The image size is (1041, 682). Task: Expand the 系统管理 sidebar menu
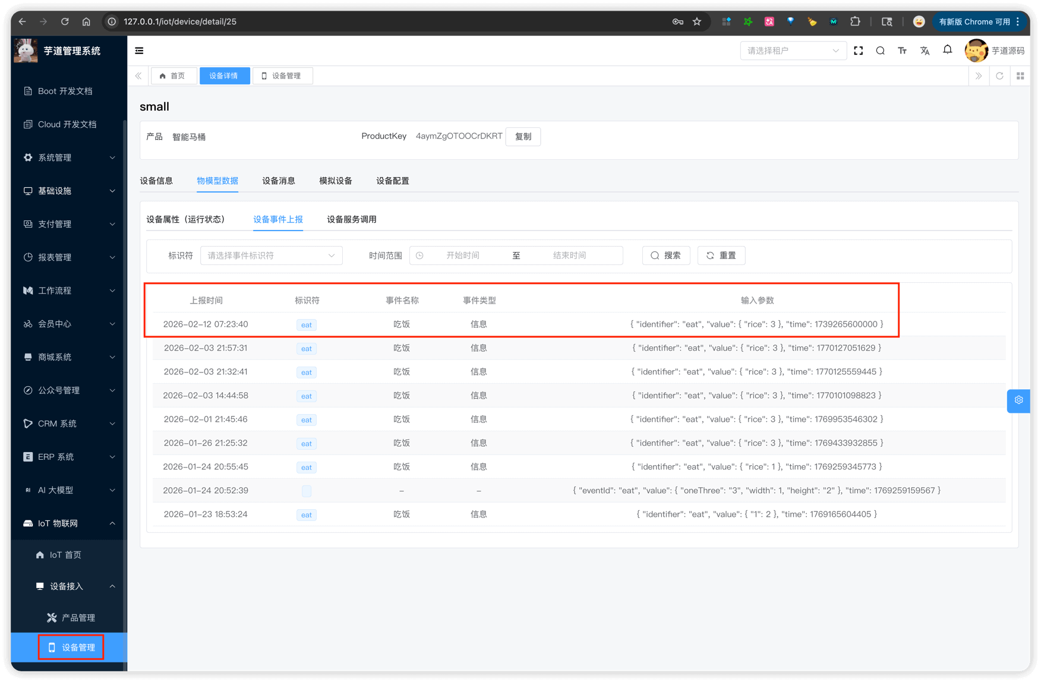click(69, 157)
